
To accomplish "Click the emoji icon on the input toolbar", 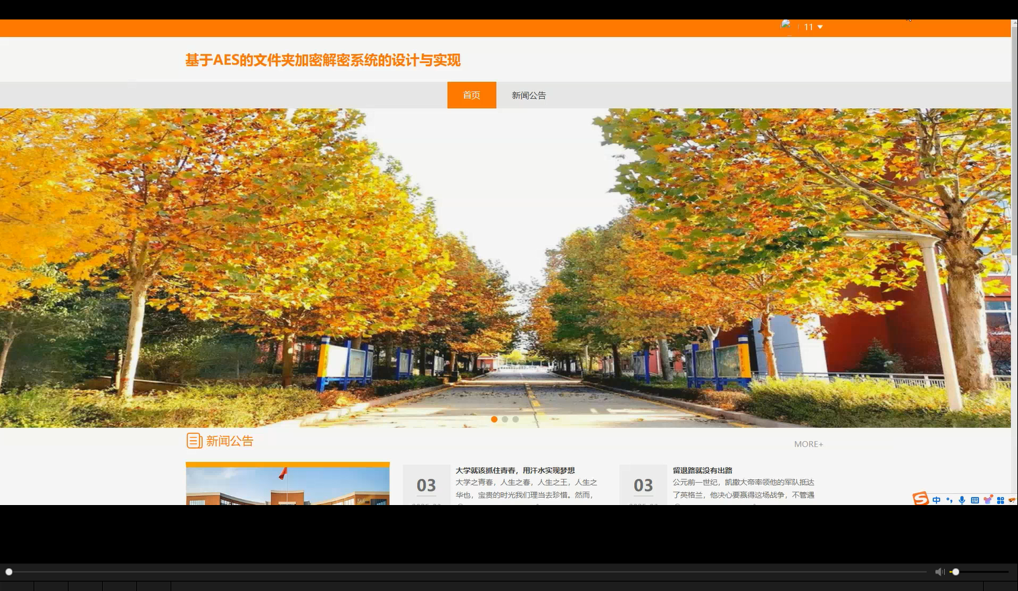I will pyautogui.click(x=1012, y=500).
